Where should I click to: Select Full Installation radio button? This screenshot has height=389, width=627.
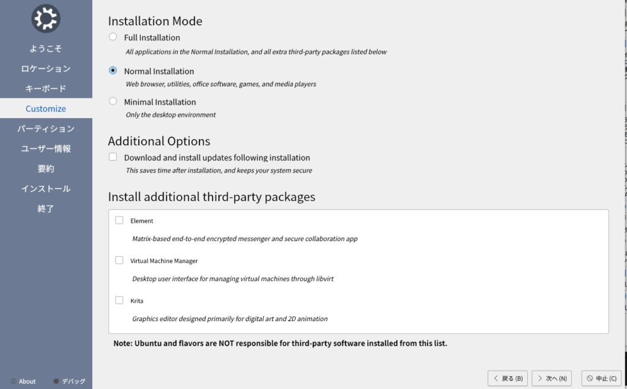coord(113,37)
